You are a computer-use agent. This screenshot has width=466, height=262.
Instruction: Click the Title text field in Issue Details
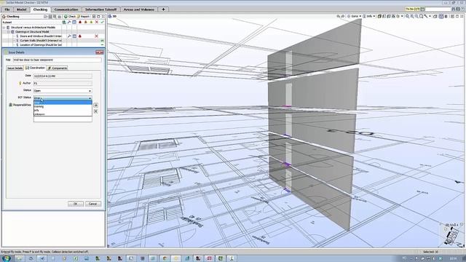[x=57, y=60]
